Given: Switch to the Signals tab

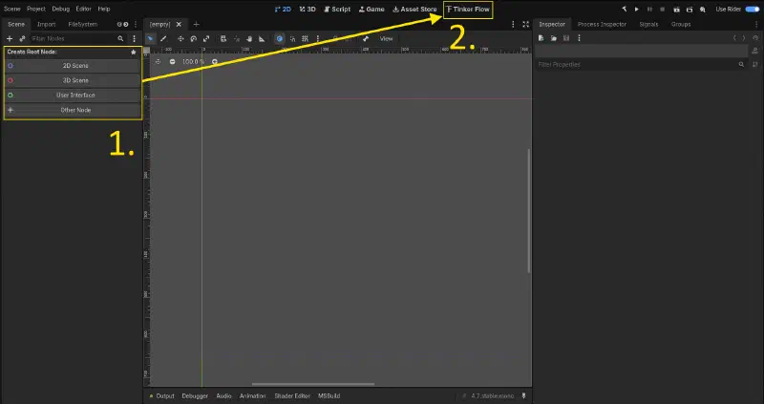Looking at the screenshot, I should (x=648, y=25).
